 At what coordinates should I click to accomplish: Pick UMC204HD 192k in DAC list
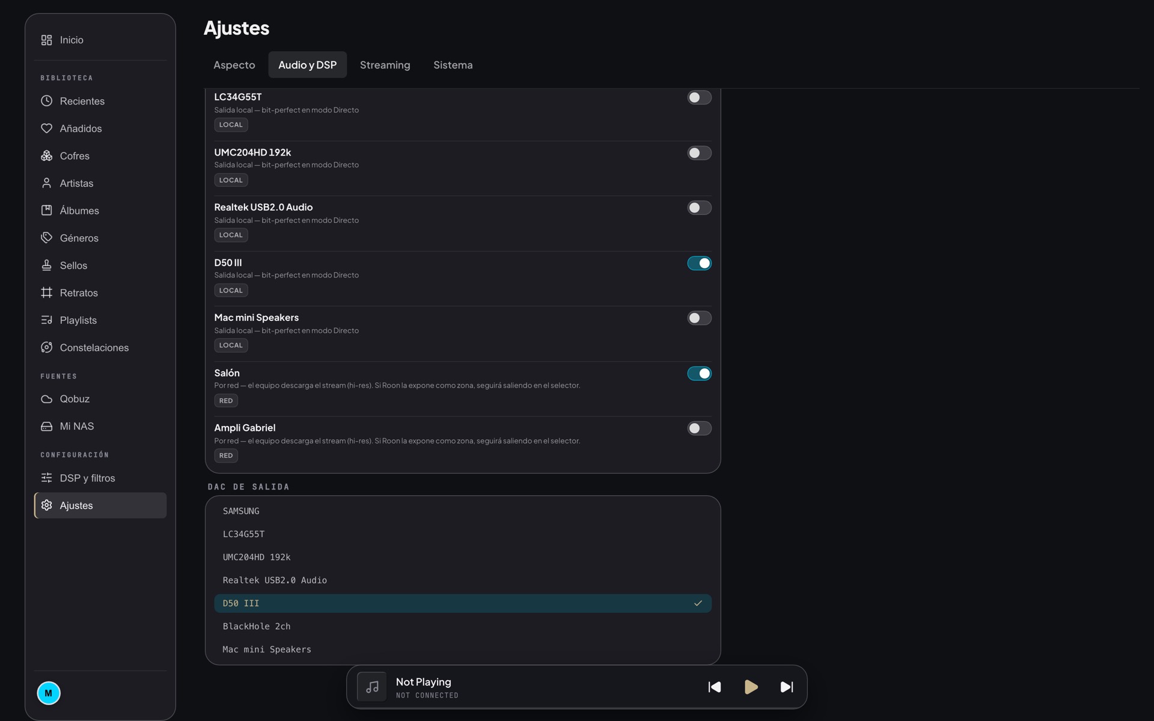pyautogui.click(x=463, y=557)
